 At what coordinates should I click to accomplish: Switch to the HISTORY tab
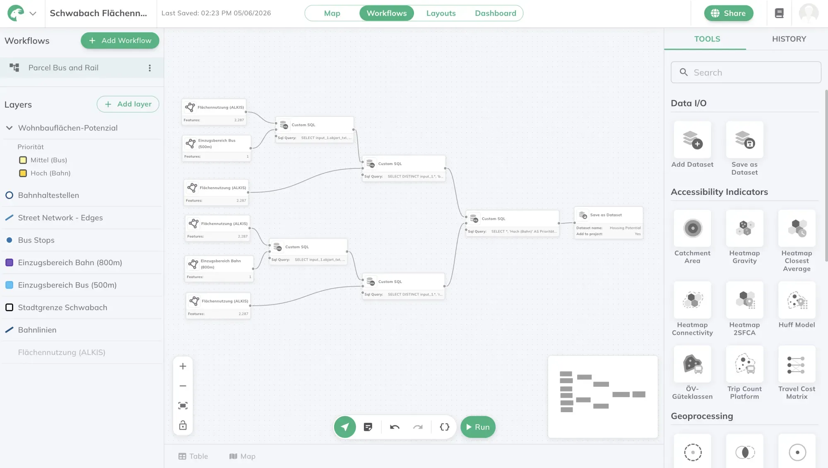[x=789, y=39]
